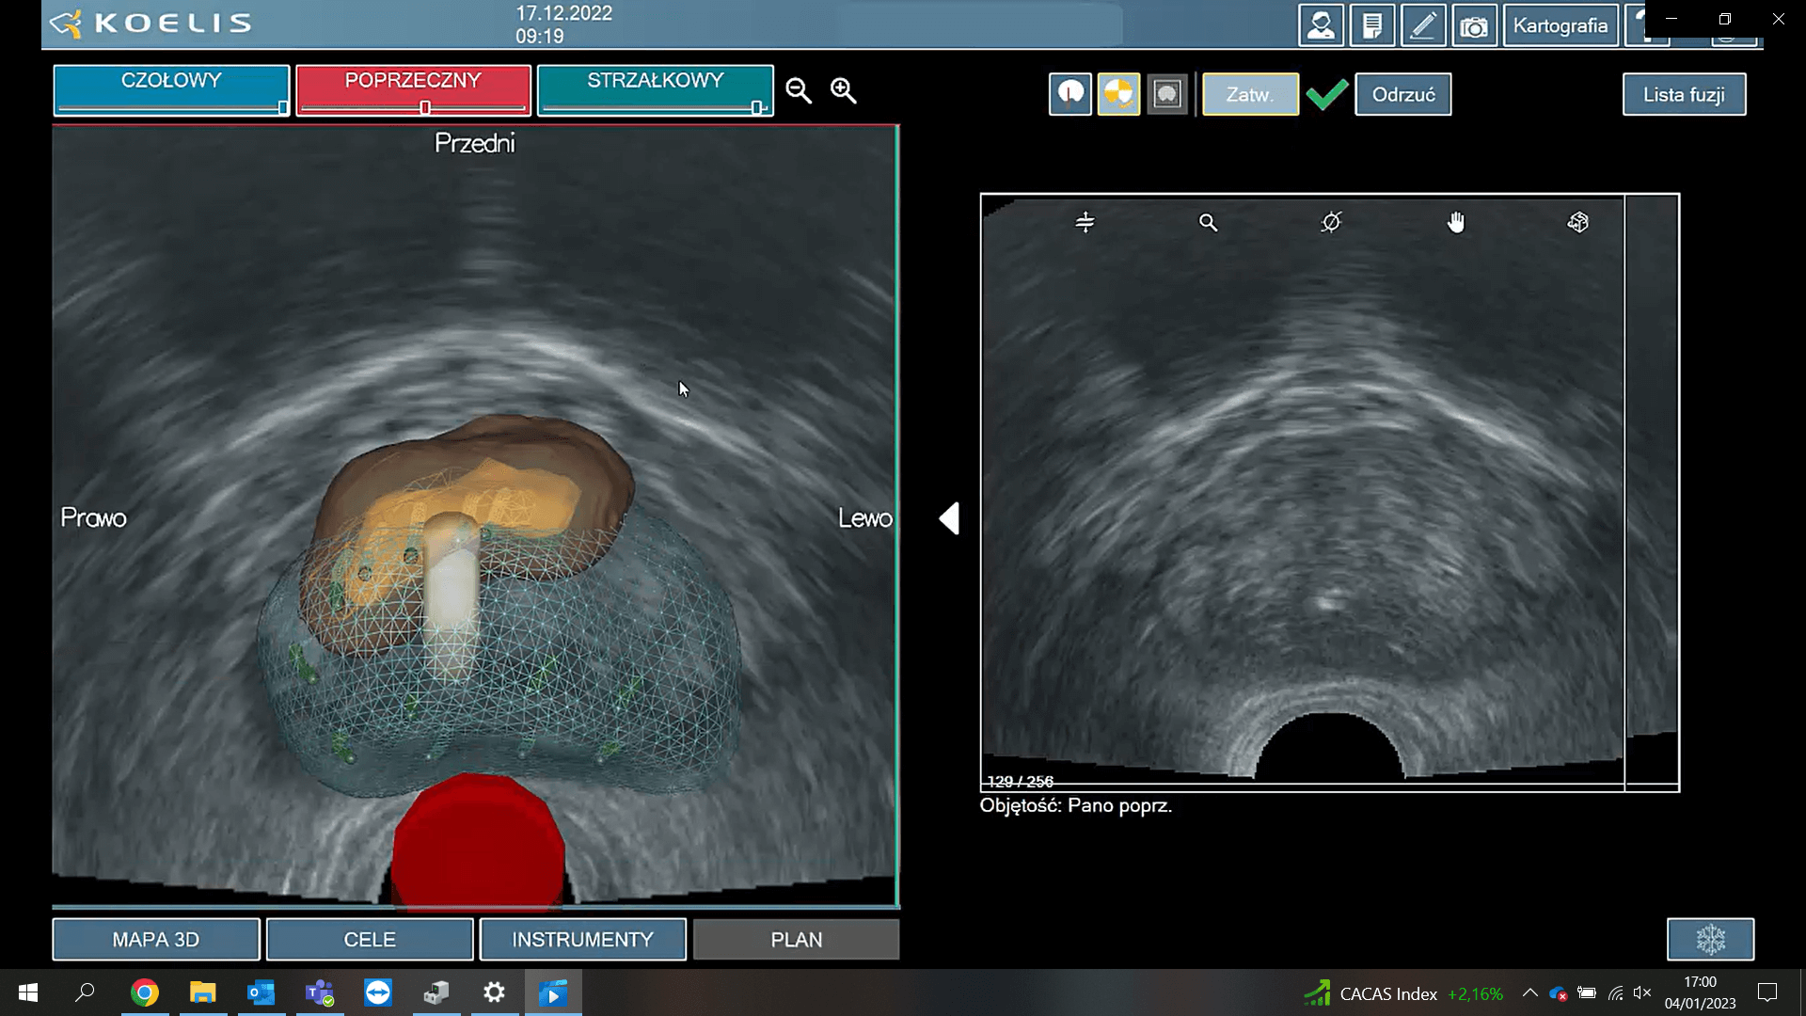Open the patient information icon in top toolbar
Screen dimensions: 1806x1016
[1323, 25]
